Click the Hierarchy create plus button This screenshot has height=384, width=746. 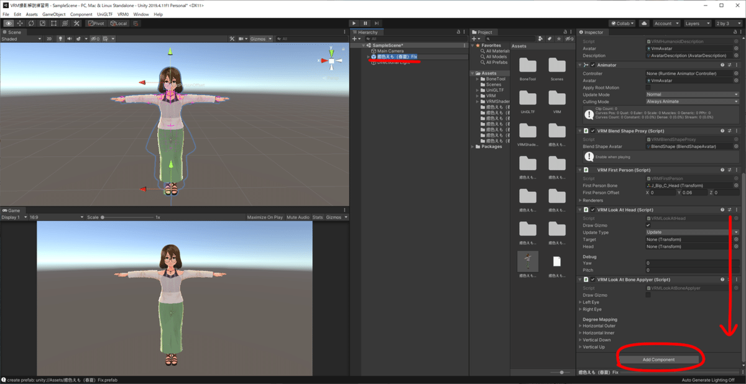[x=355, y=39]
